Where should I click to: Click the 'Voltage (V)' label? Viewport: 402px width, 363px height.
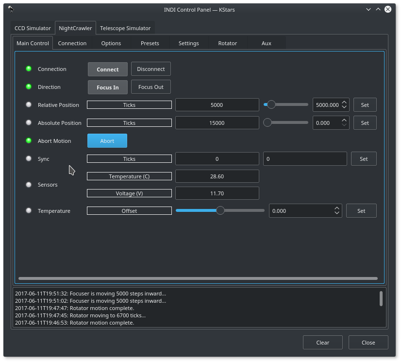pyautogui.click(x=129, y=193)
